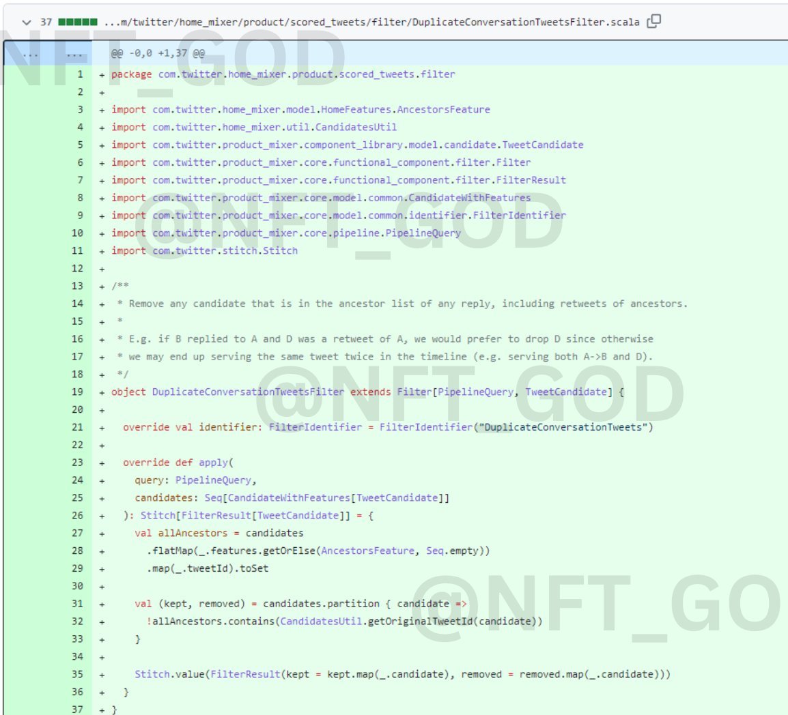The width and height of the screenshot is (788, 715).
Task: Expand hidden lines via first ellipsis cell
Action: click(x=30, y=54)
